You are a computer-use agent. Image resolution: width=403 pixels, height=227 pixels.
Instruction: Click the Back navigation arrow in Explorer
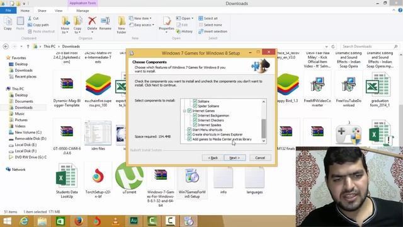[6, 46]
